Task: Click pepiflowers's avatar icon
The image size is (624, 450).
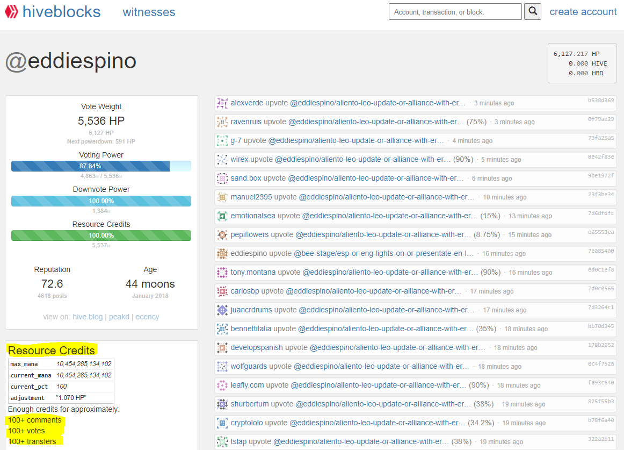Action: click(x=222, y=234)
